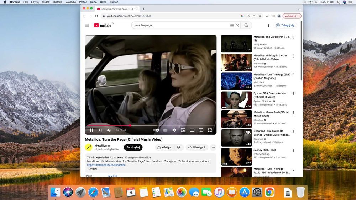Viewport: 356px width, 200px height.
Task: Open the YouTube guide hamburger menu
Action: [x=87, y=25]
